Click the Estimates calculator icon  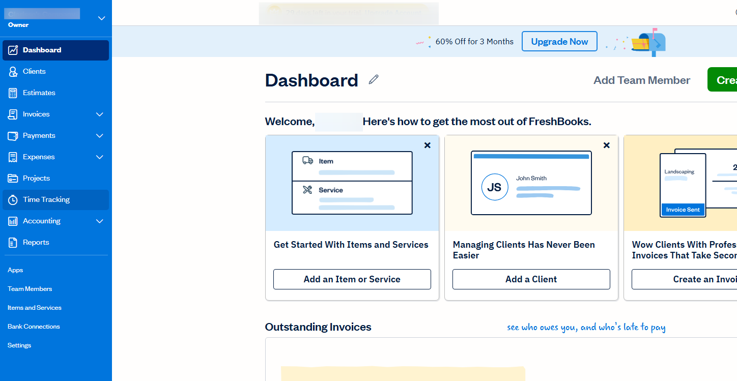pos(13,93)
